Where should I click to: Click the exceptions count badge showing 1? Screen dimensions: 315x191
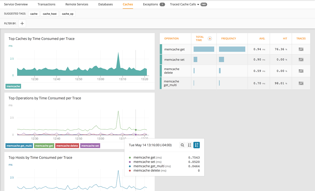tap(162, 4)
